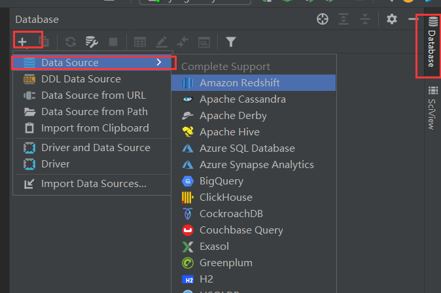Viewport: 441px width, 293px height.
Task: Select ClickHouse data source
Action: [253, 197]
